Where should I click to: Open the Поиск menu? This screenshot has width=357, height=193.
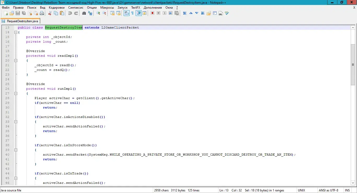click(x=32, y=8)
